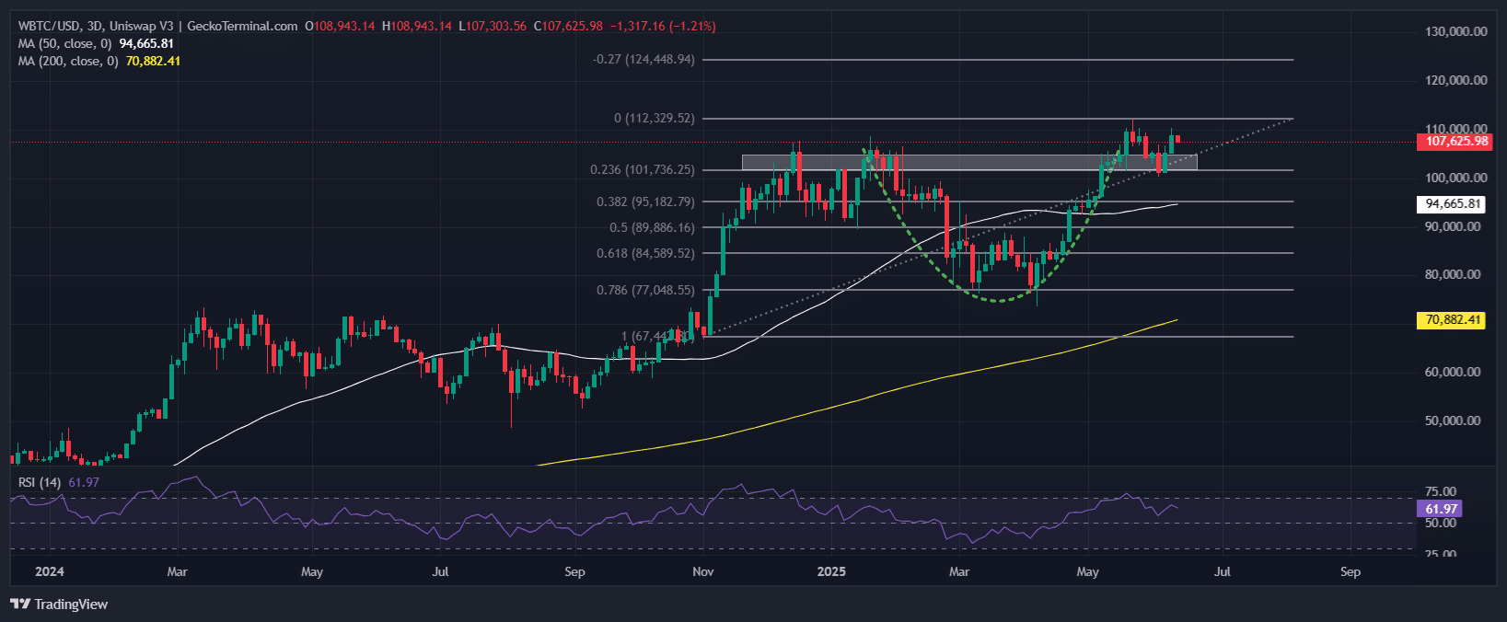Click the Sep 2024 time axis label
1507x622 pixels.
click(x=574, y=571)
